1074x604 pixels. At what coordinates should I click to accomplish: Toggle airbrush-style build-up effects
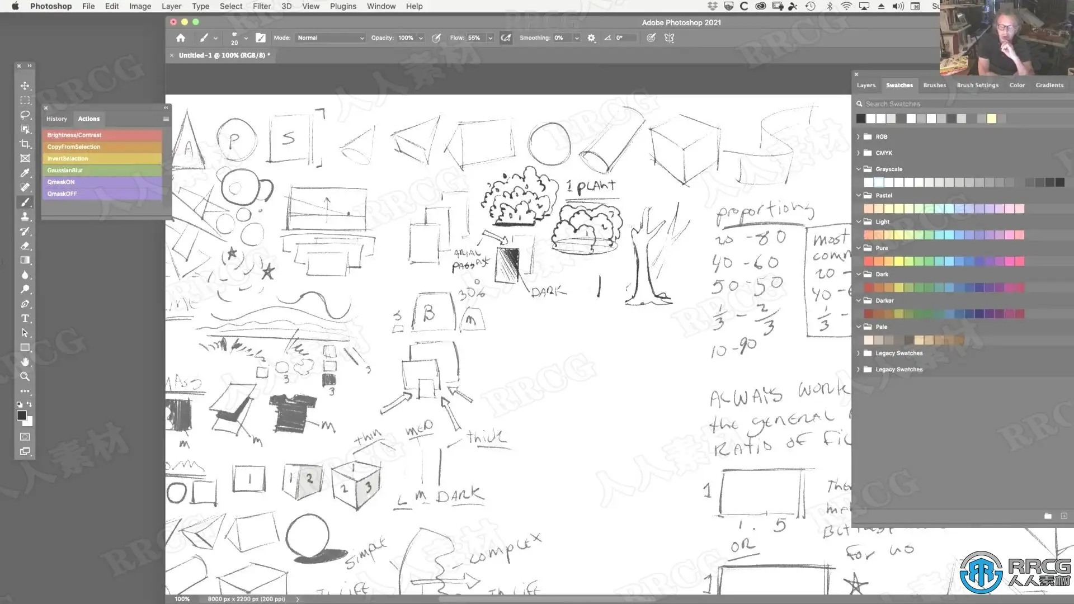click(x=506, y=37)
